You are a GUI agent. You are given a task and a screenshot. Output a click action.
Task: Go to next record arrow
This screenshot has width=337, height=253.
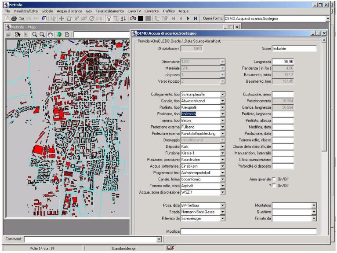coord(188,18)
